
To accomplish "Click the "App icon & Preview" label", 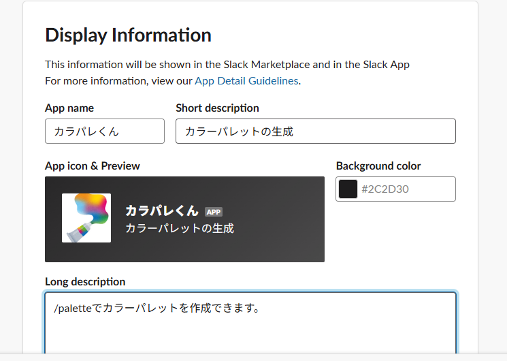I will pyautogui.click(x=93, y=166).
